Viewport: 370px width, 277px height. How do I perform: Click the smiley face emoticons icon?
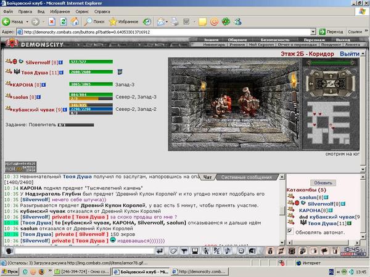[x=240, y=251]
